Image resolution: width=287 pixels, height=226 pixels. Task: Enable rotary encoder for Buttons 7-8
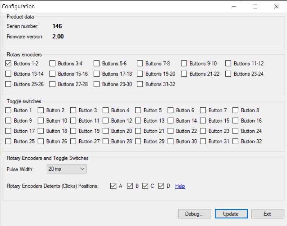pyautogui.click(x=140, y=64)
